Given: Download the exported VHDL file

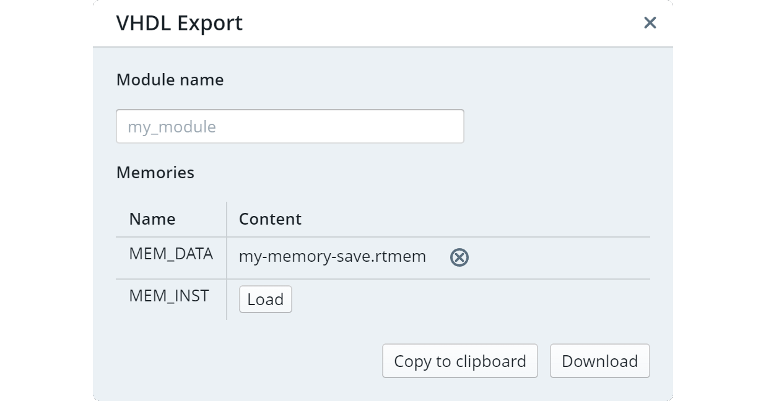Looking at the screenshot, I should [599, 361].
